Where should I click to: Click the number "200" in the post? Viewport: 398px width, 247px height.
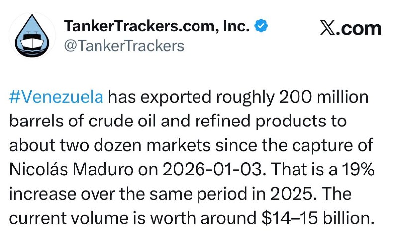295,97
